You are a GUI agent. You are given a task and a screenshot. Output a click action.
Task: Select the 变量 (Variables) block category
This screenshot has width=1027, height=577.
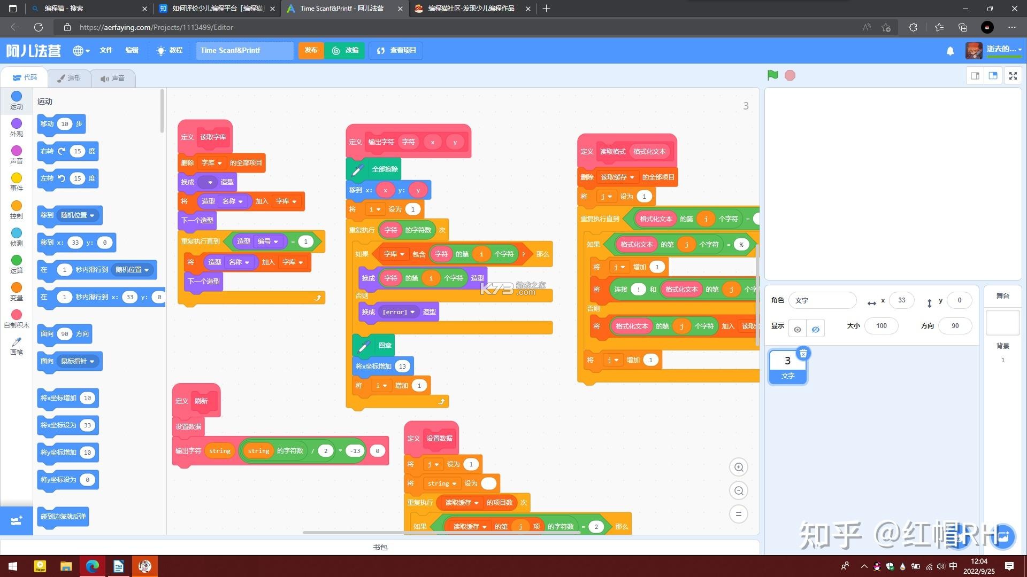point(17,292)
